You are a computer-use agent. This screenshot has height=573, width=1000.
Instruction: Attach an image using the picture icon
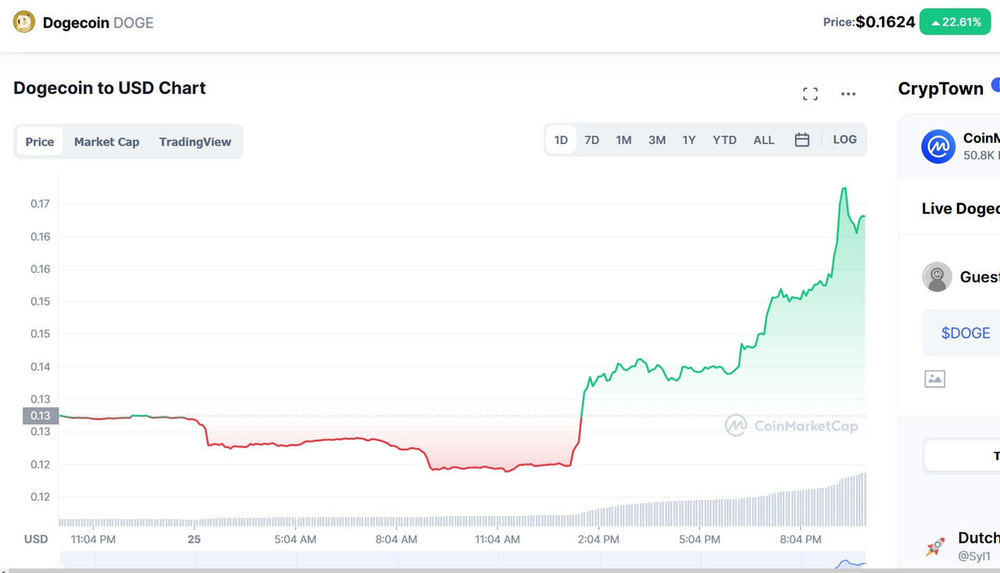[934, 379]
